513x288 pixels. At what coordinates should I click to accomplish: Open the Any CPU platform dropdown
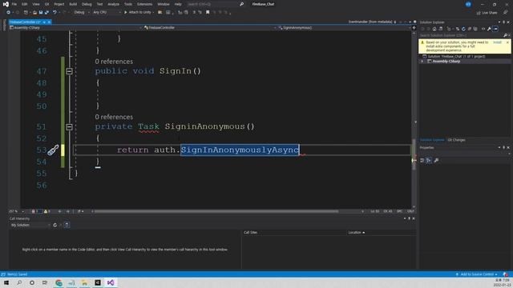click(x=107, y=13)
